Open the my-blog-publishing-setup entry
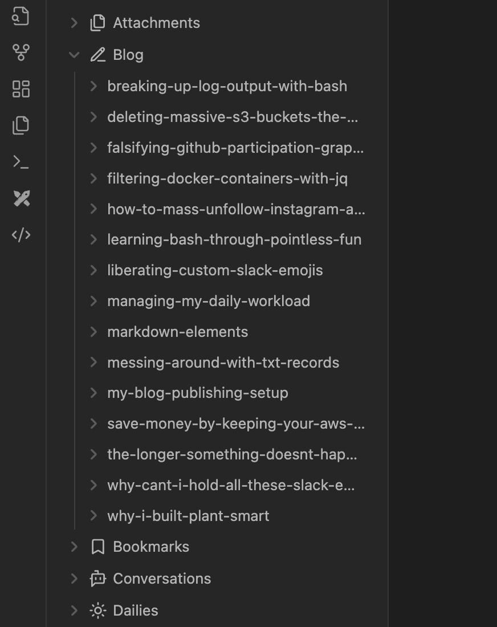Image resolution: width=497 pixels, height=627 pixels. pos(197,393)
